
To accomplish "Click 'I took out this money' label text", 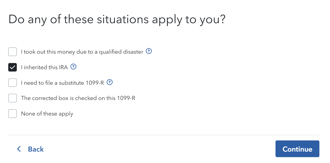I will point(82,52).
